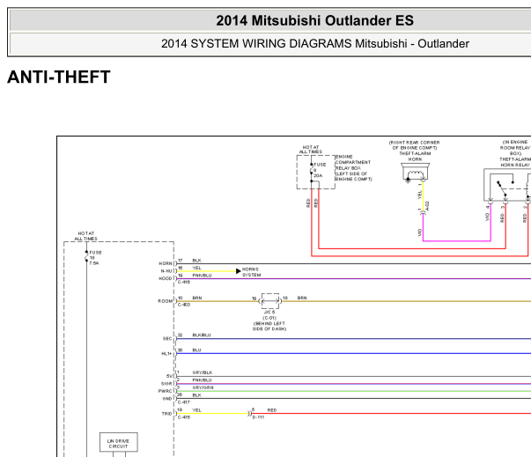Click 'HOT AT ALL TIMES' above Fuse 8
This screenshot has width=531, height=457.
[311, 150]
